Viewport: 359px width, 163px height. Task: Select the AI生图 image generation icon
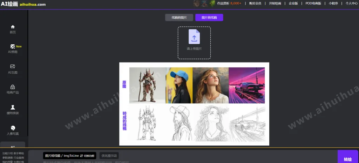coord(13,67)
